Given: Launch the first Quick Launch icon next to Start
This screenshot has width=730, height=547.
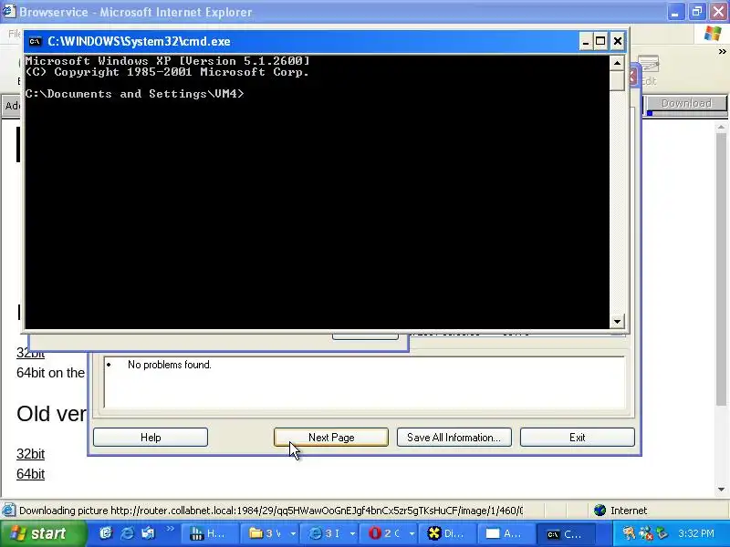Looking at the screenshot, I should click(x=106, y=533).
